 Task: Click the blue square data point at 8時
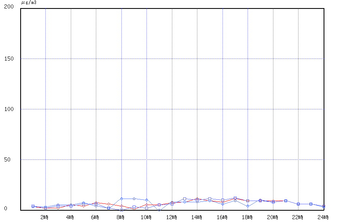[x=121, y=210]
